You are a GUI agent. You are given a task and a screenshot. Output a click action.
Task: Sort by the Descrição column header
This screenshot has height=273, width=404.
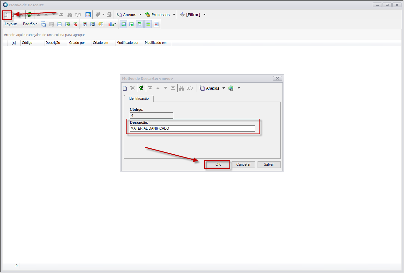[x=56, y=43]
